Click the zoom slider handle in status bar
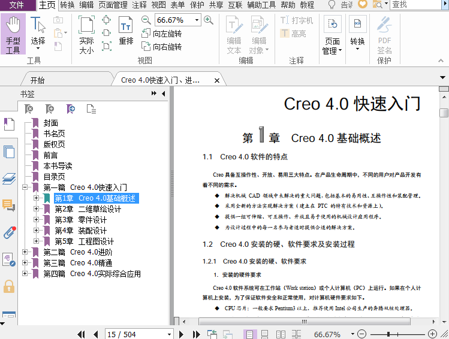Image resolution: width=449 pixels, height=339 pixels. [x=388, y=334]
